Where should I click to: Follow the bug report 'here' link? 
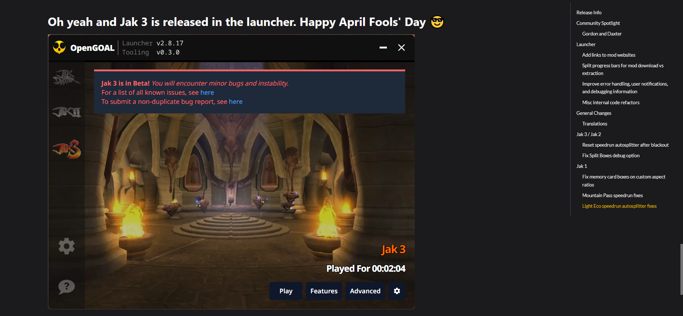[x=236, y=102]
